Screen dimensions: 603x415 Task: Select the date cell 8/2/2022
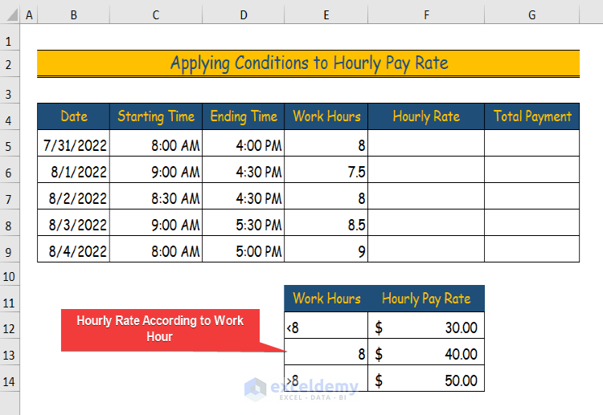point(73,196)
